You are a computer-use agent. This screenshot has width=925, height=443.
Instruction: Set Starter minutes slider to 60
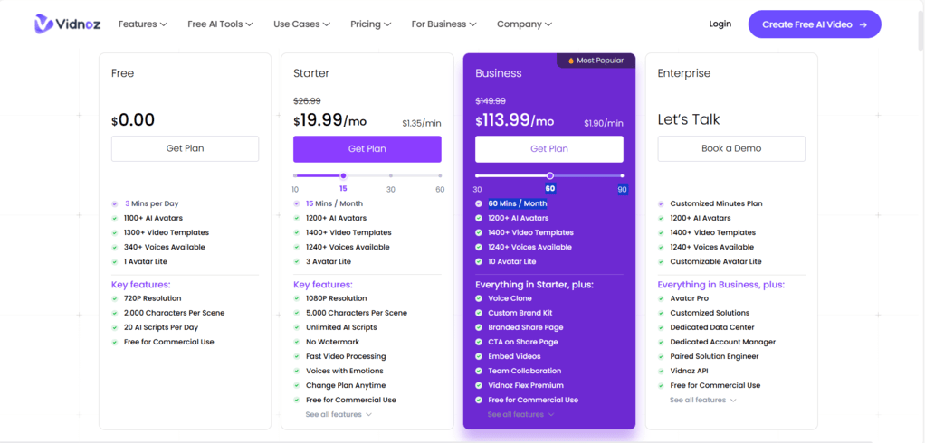tap(440, 175)
